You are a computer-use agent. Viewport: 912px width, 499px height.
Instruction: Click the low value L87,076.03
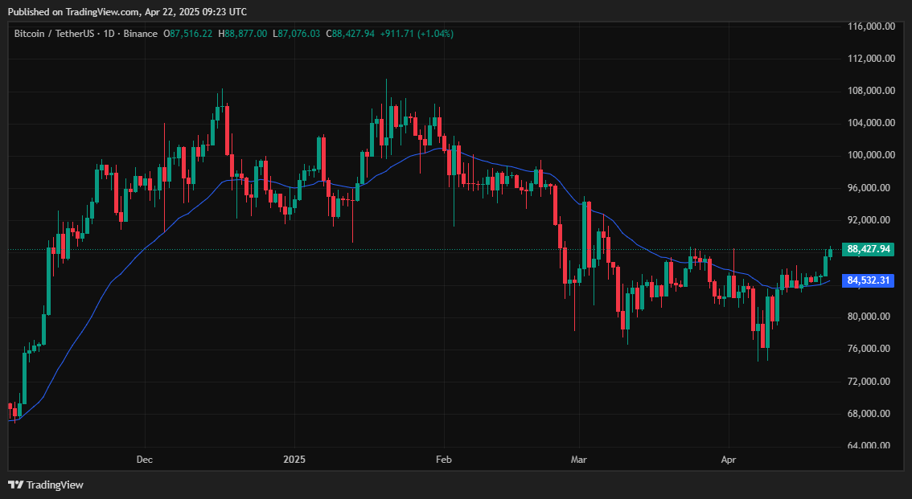point(296,34)
